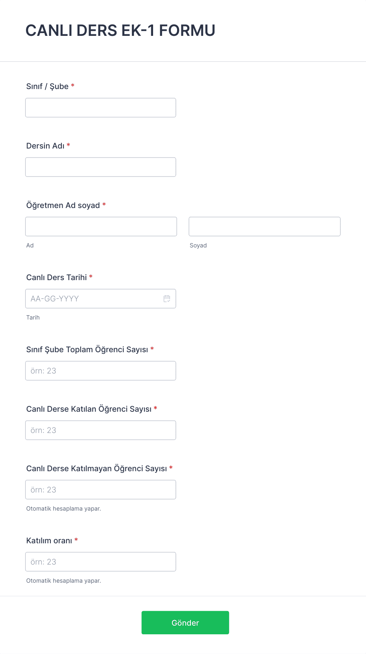
Task: Click the Sınıf / Şube label text
Action: pyautogui.click(x=47, y=86)
